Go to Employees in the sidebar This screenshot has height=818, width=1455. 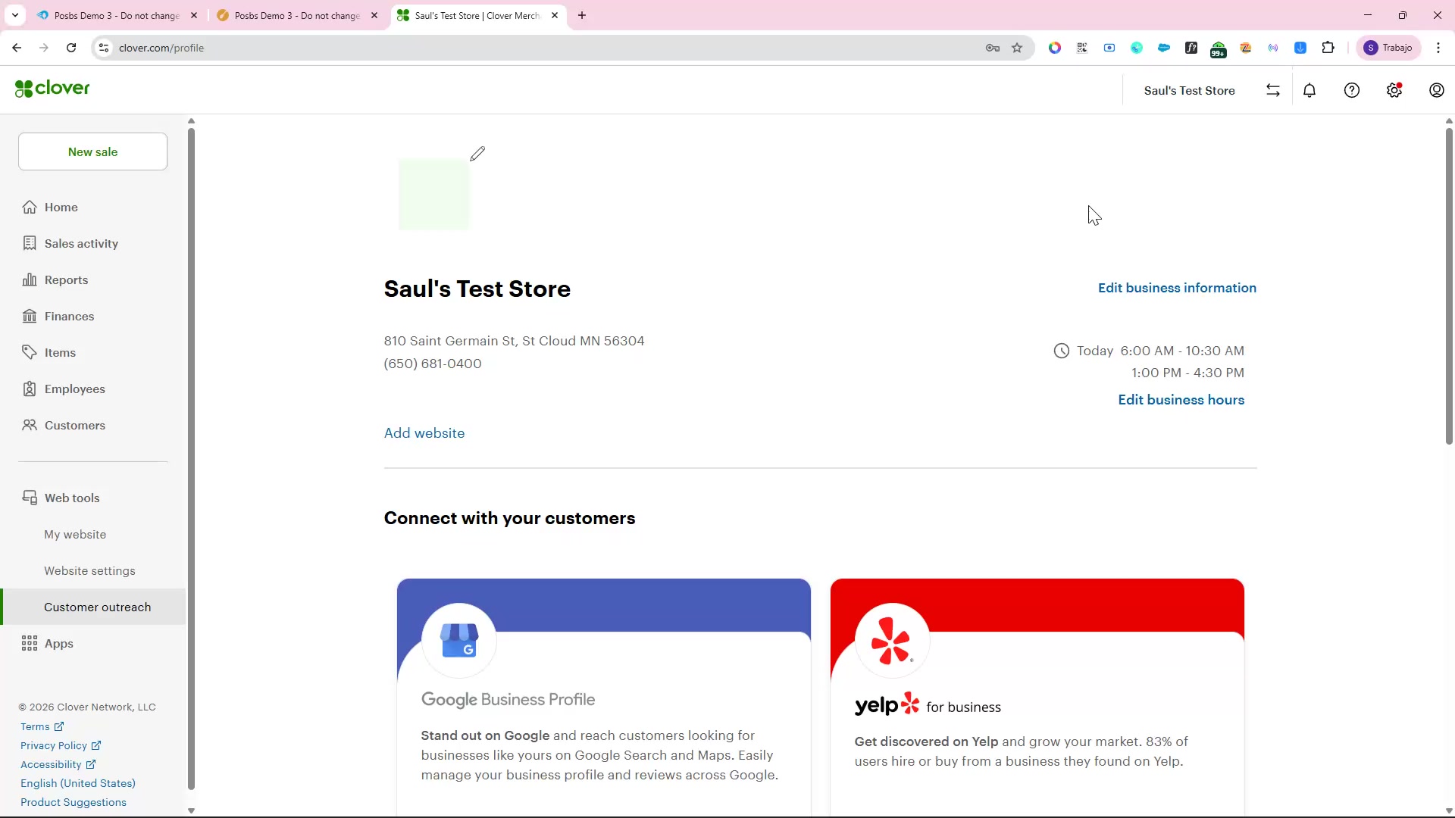(x=74, y=389)
